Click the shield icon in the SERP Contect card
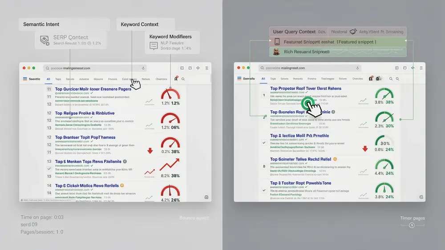This screenshot has height=250, width=445. pos(44,40)
